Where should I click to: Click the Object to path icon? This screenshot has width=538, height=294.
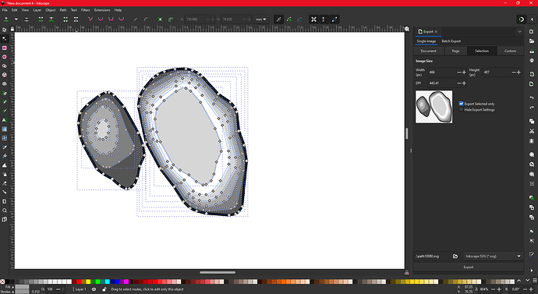coord(161,19)
